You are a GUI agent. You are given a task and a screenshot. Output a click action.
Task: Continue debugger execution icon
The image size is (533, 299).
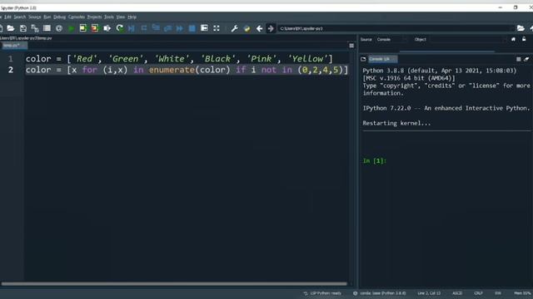(x=180, y=28)
